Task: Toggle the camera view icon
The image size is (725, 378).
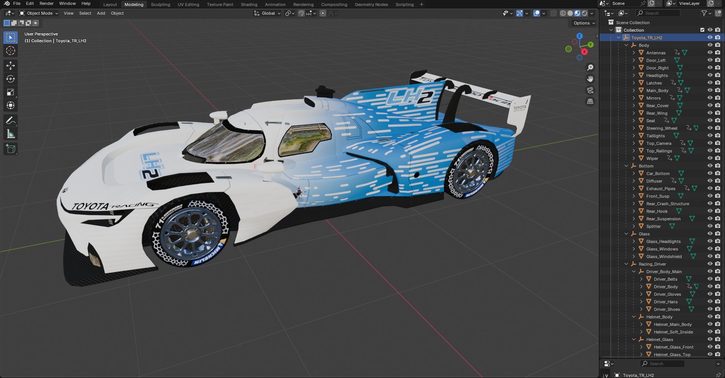Action: (590, 90)
